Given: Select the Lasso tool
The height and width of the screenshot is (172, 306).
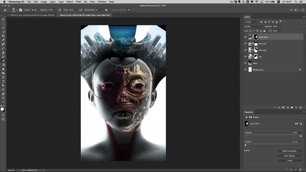Looking at the screenshot, I should [x=3, y=28].
